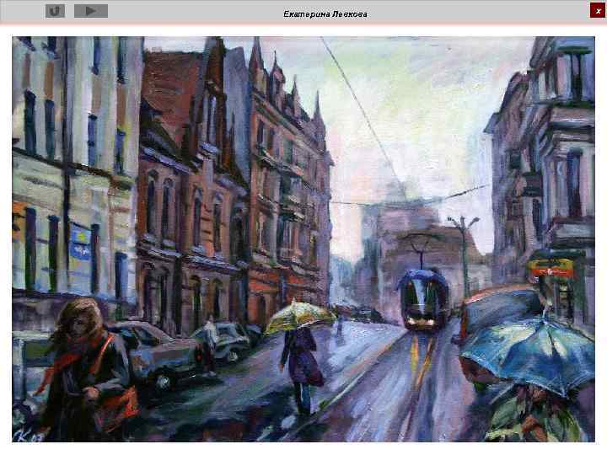Viewport: 607px width, 455px height.
Task: Click the replay/loop button in the top bar
Action: (x=55, y=11)
